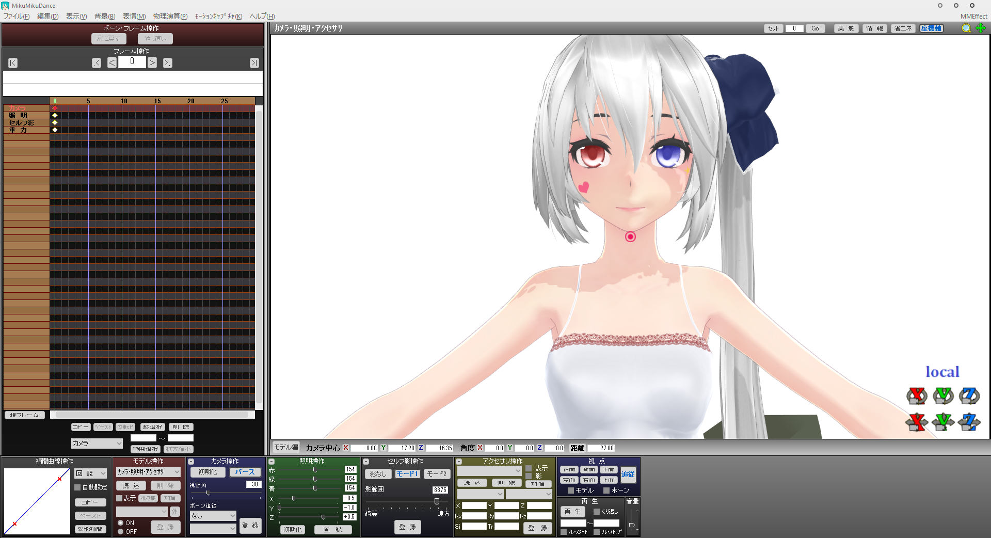Viewport: 991px width, 538px height.
Task: Click the 追従 follow button
Action: click(628, 474)
